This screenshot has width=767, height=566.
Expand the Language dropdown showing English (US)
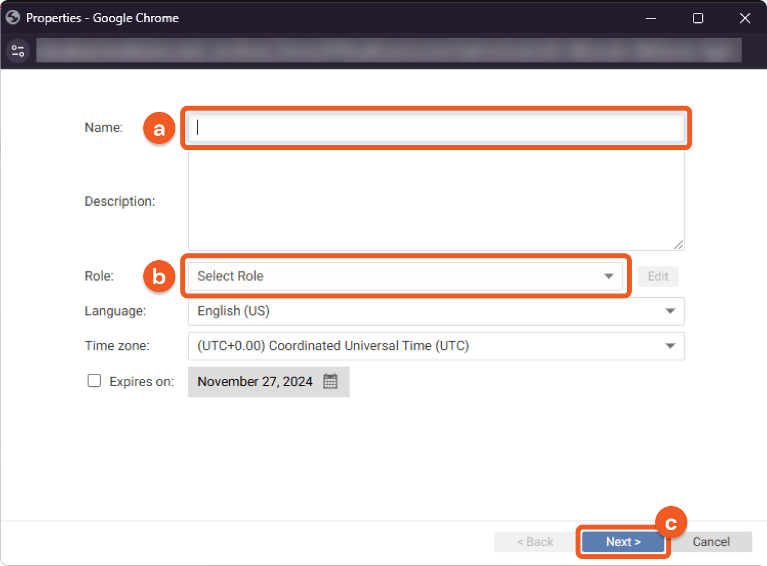[435, 311]
